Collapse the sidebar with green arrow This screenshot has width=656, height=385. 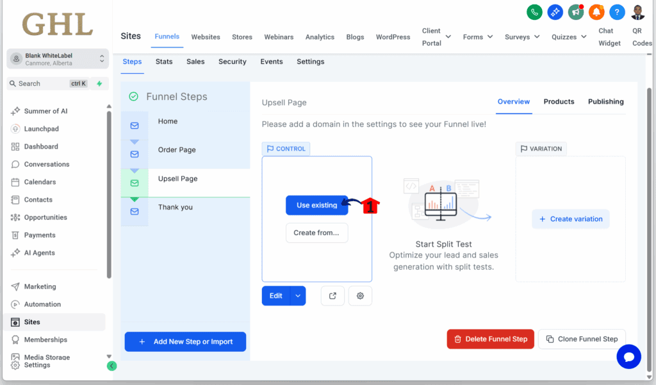point(111,366)
